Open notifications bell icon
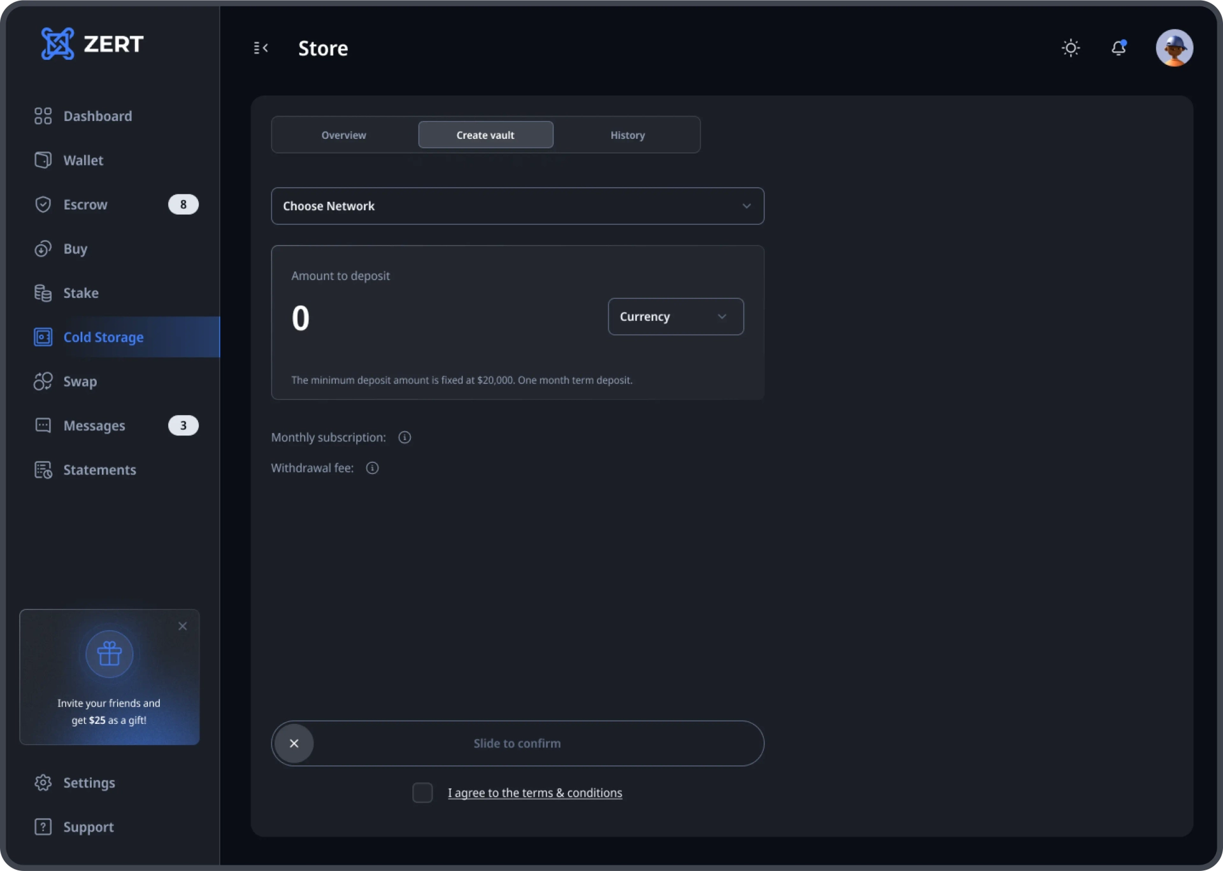 click(x=1119, y=48)
